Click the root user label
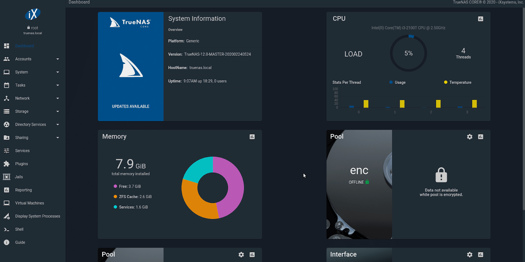This screenshot has width=525, height=262. (x=33, y=28)
